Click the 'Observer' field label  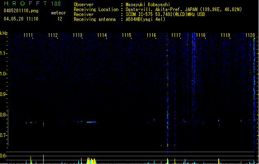(x=84, y=5)
